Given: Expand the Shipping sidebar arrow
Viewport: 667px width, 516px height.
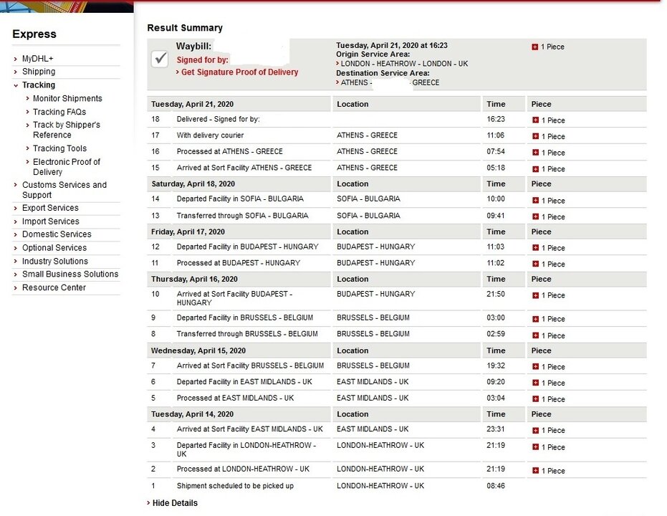Looking at the screenshot, I should 16,72.
